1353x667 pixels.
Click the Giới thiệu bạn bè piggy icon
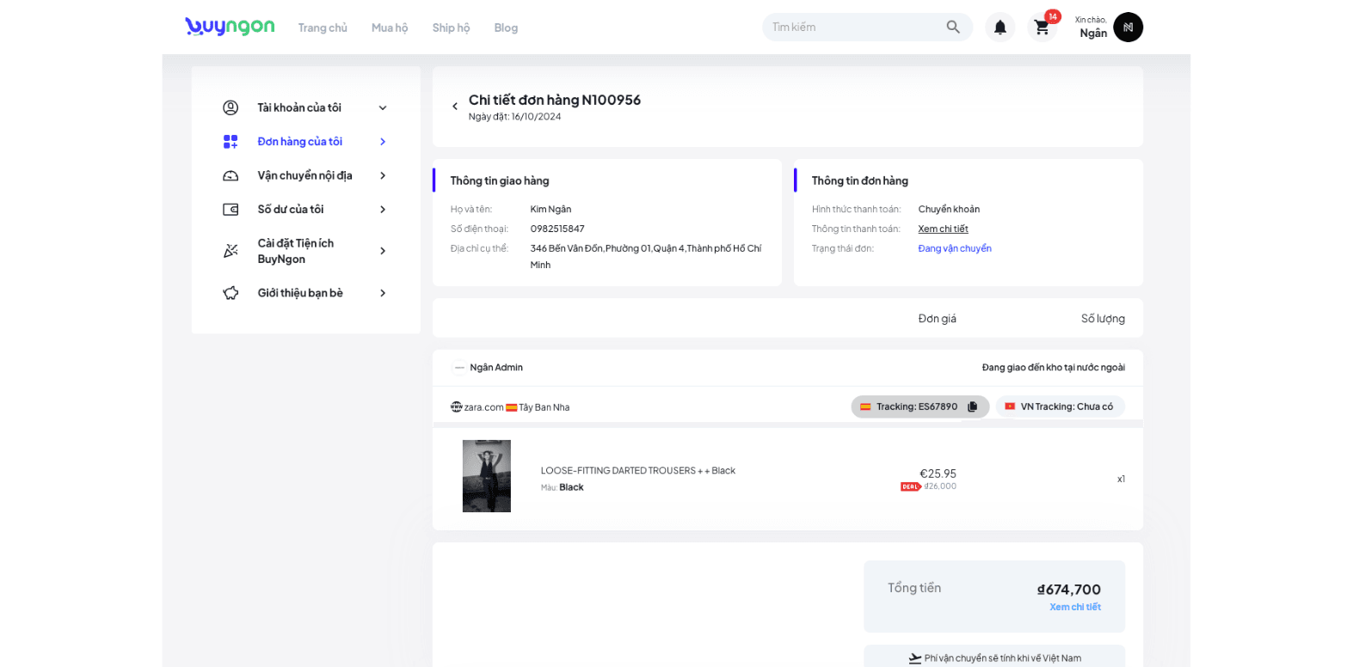tap(231, 293)
